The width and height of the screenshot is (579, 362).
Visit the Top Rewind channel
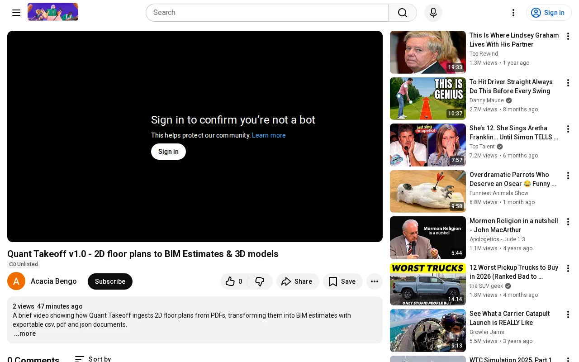pyautogui.click(x=484, y=54)
